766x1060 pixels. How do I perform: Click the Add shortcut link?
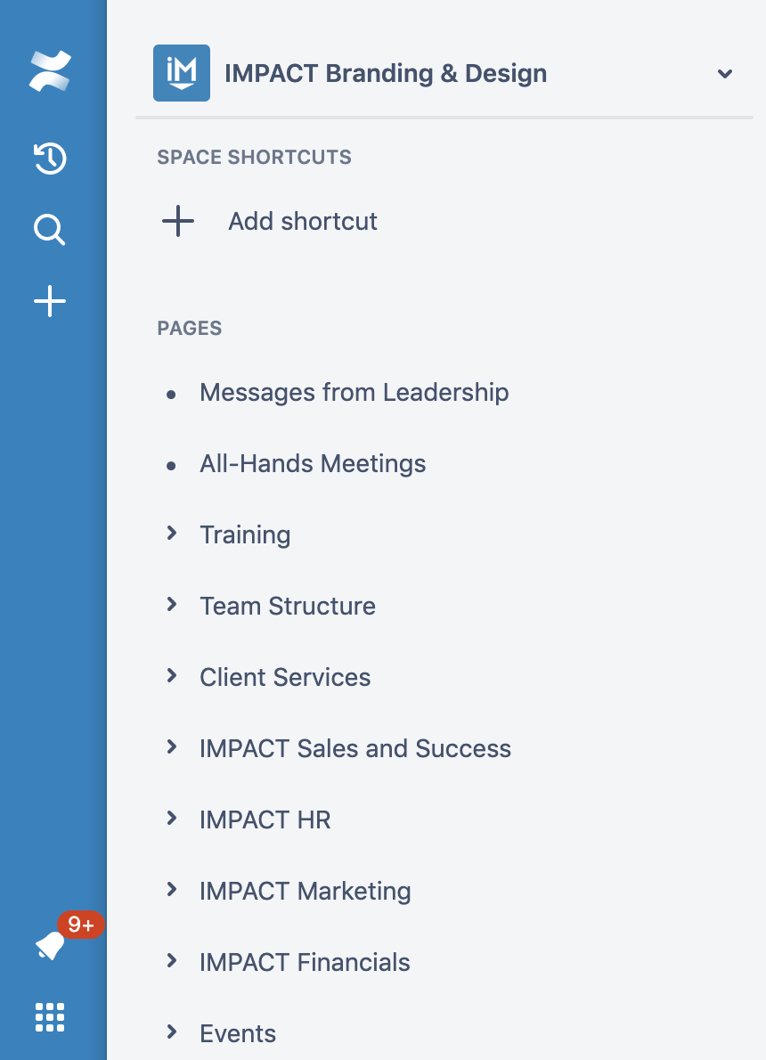click(303, 221)
